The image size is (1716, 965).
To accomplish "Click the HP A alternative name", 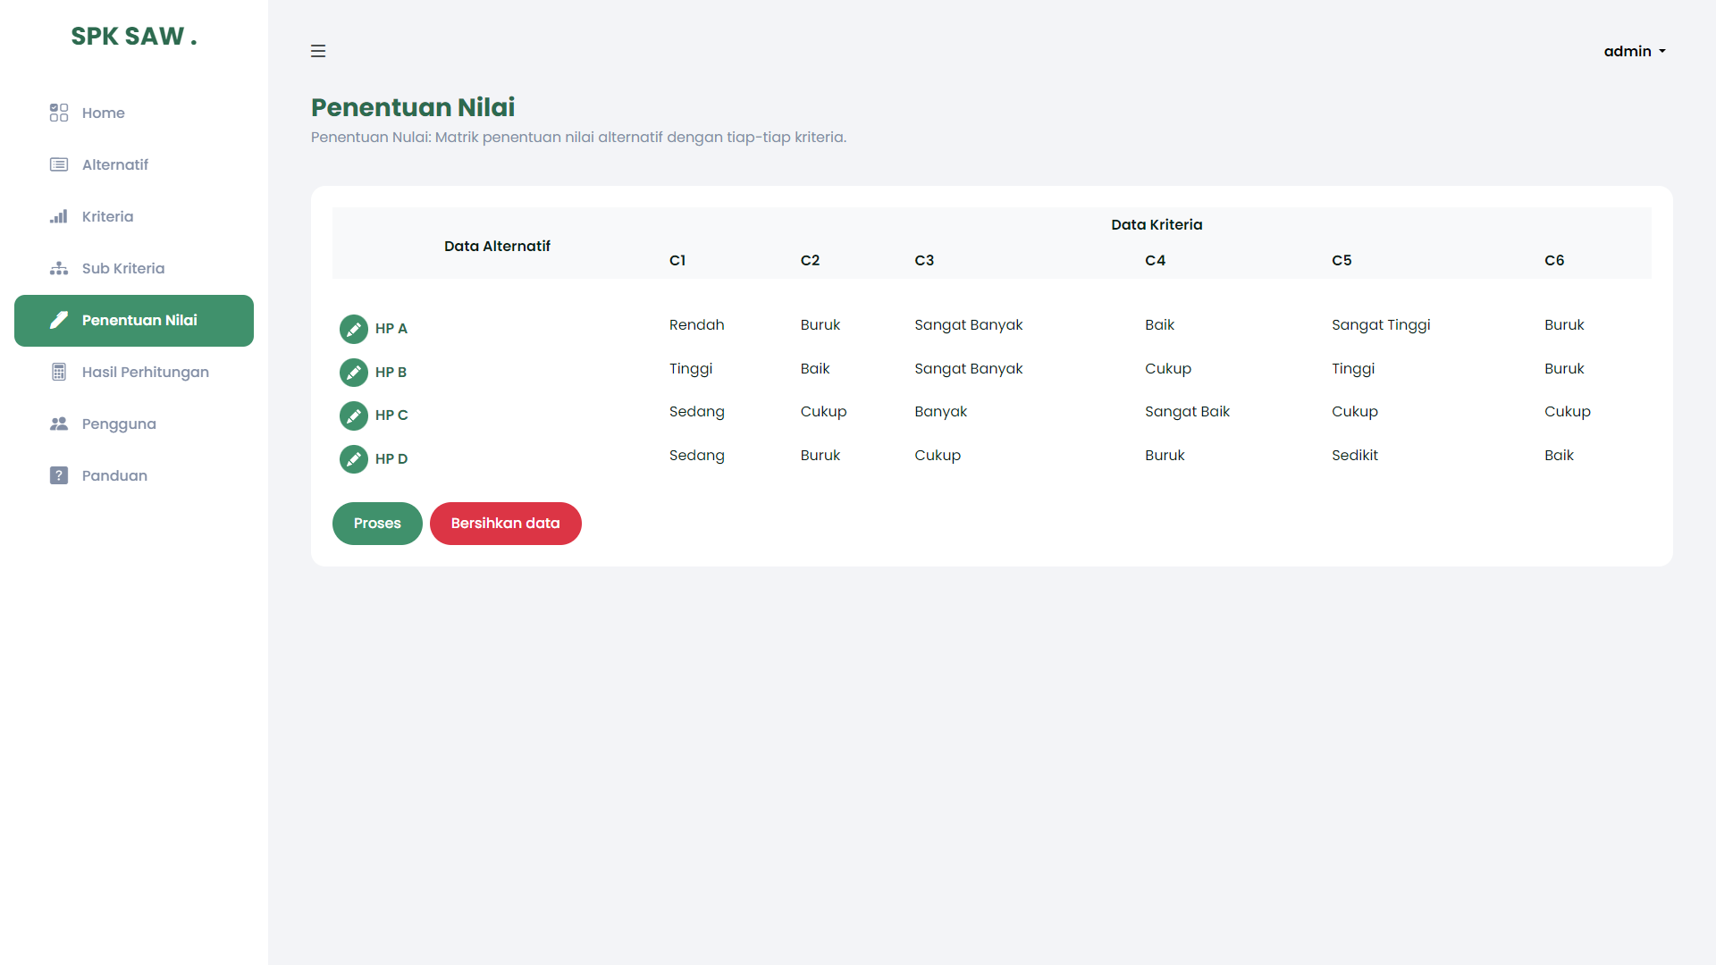I will point(391,329).
